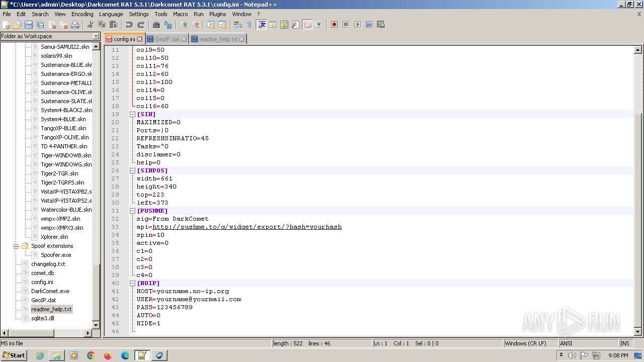The width and height of the screenshot is (644, 362).
Task: Switch to the readme_help.txt tab
Action: (x=218, y=39)
